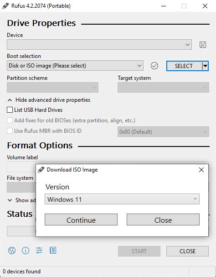The image size is (216, 277).
Task: Open the Device dropdown
Action: 99,45
